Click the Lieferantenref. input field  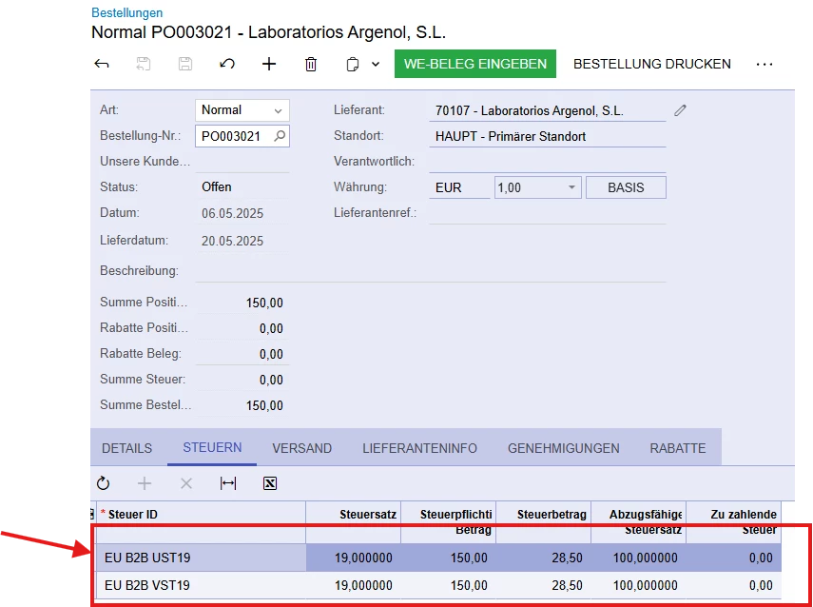tap(548, 213)
